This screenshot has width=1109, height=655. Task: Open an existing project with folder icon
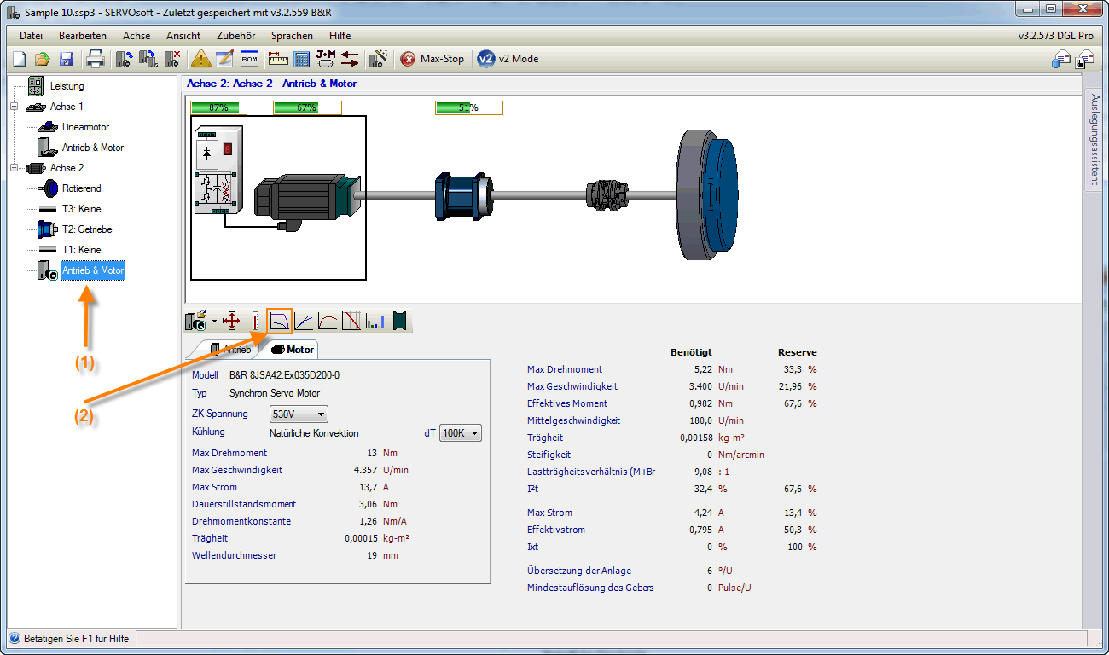pos(42,59)
